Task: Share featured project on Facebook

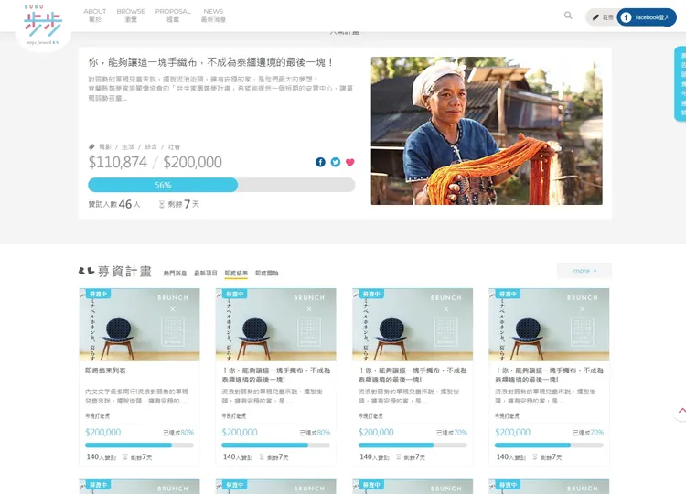Action: click(x=320, y=162)
